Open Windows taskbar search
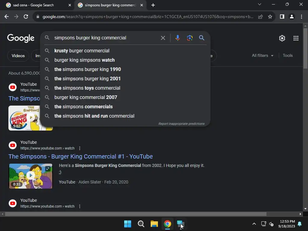Screen dimensions: 308x231 coord(141,224)
